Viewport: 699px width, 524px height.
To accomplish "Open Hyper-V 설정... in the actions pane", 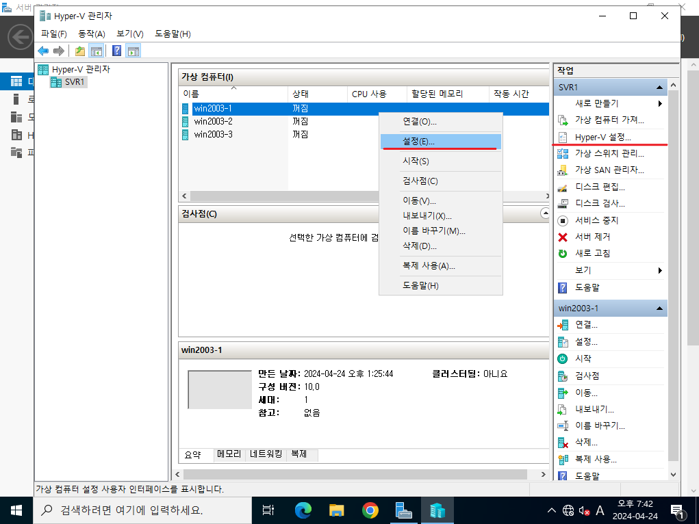I will [x=602, y=137].
